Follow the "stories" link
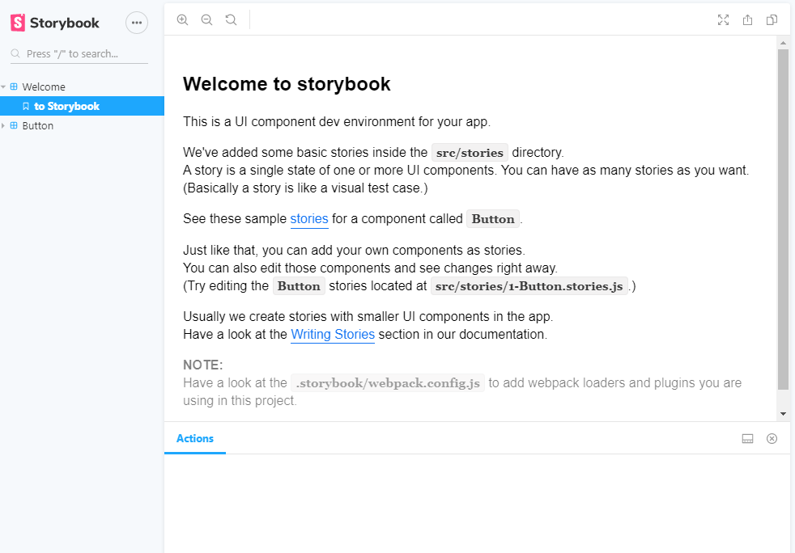This screenshot has height=553, width=795. 309,219
